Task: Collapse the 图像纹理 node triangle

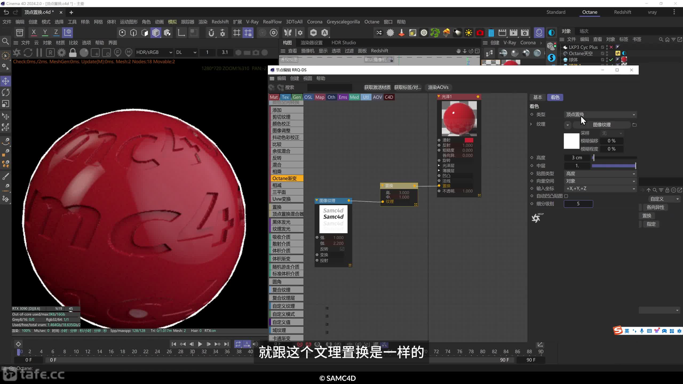Action: (317, 200)
